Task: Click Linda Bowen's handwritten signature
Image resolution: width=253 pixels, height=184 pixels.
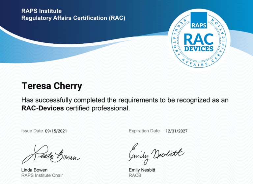Action: click(51, 154)
